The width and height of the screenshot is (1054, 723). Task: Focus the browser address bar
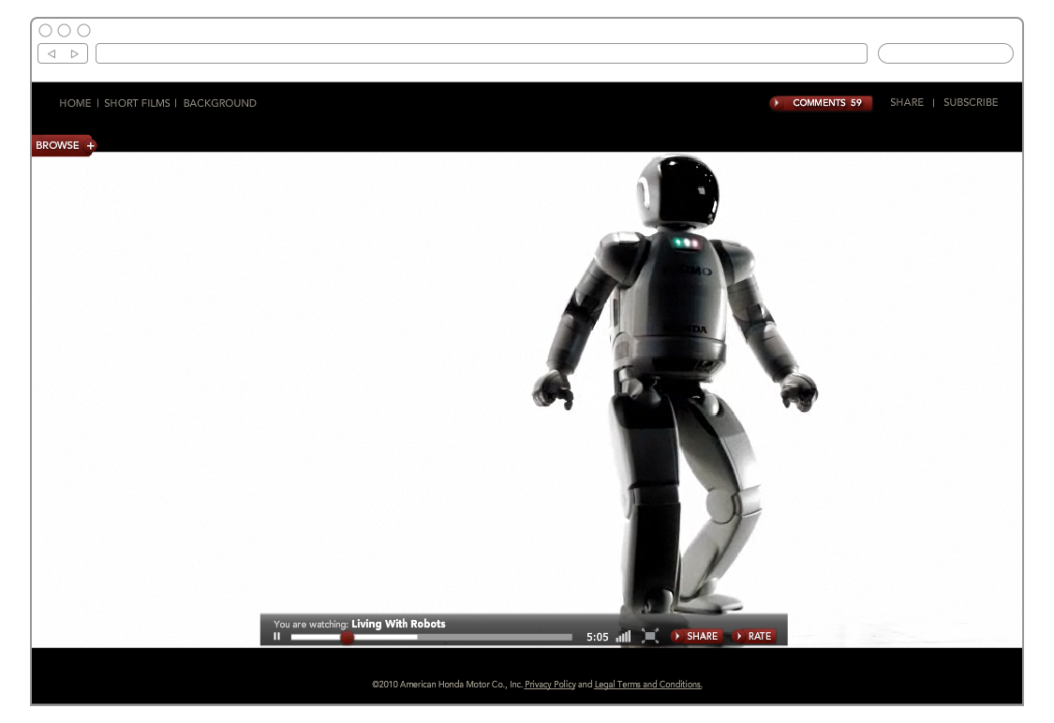click(482, 53)
